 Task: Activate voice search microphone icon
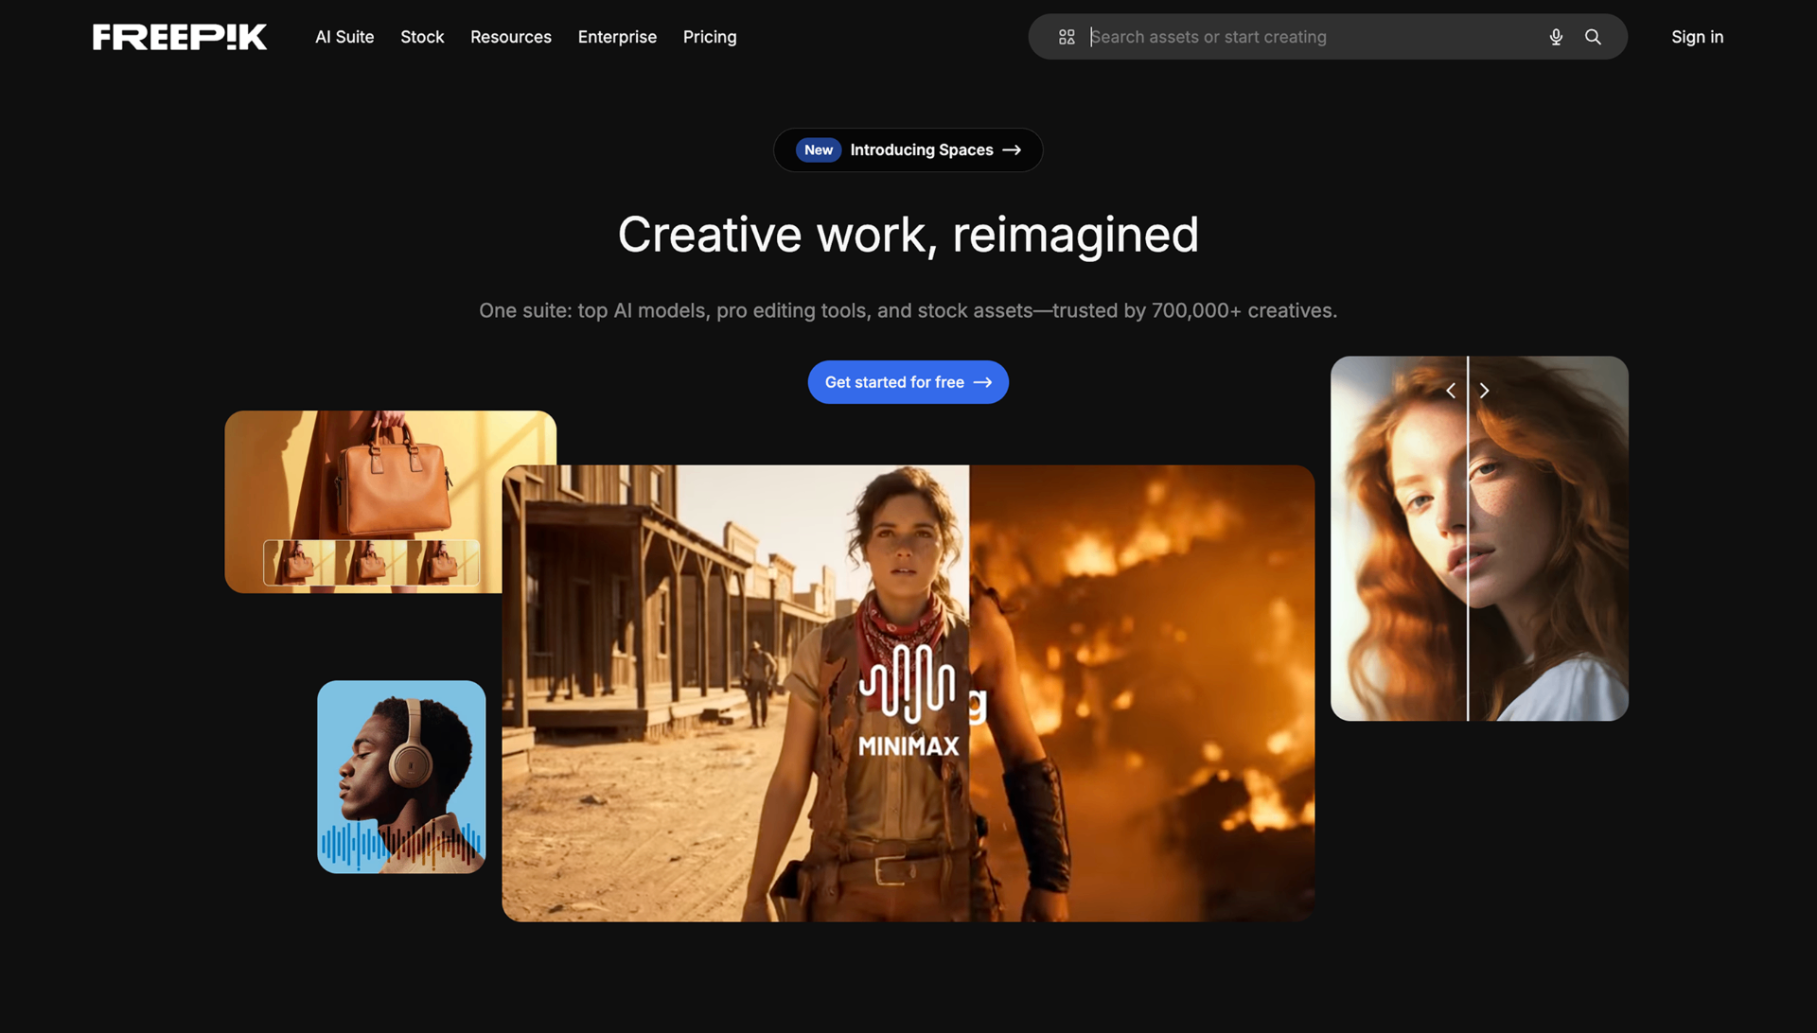(x=1556, y=37)
